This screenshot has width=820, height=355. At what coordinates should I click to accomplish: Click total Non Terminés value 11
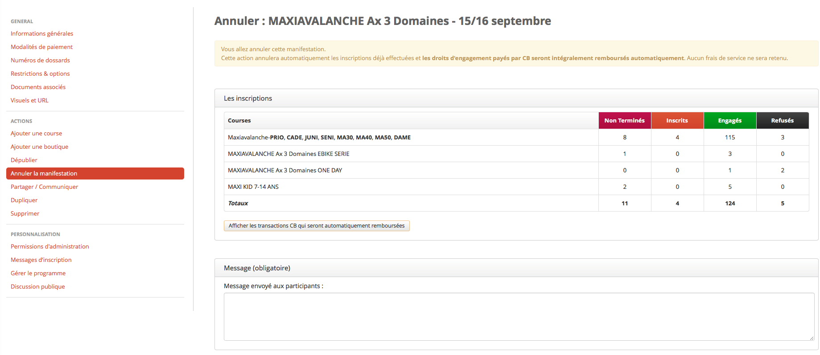click(625, 203)
